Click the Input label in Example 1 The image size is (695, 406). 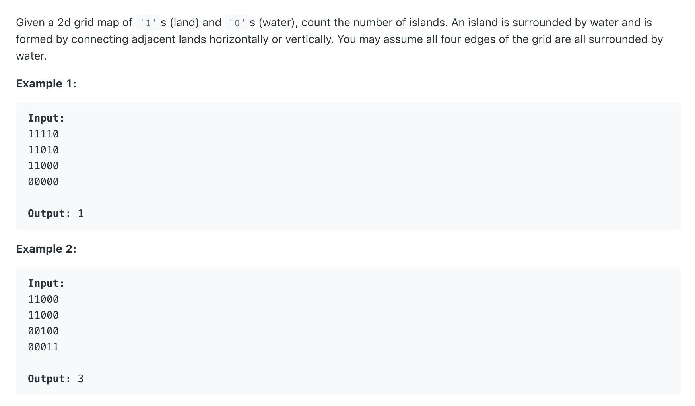click(x=46, y=118)
